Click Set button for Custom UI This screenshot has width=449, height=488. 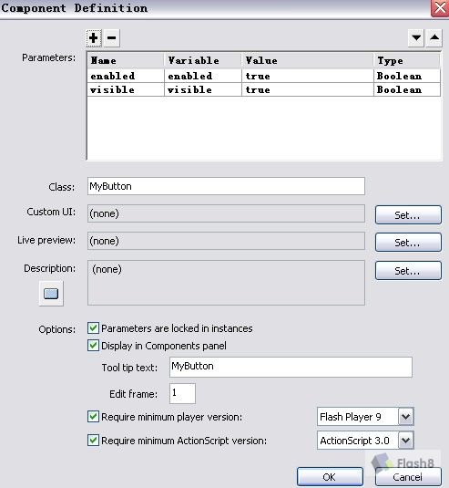(x=408, y=214)
